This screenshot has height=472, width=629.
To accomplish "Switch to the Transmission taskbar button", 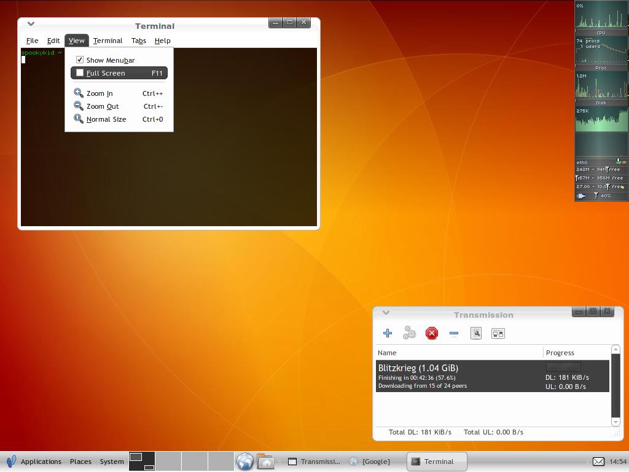I will pyautogui.click(x=314, y=462).
